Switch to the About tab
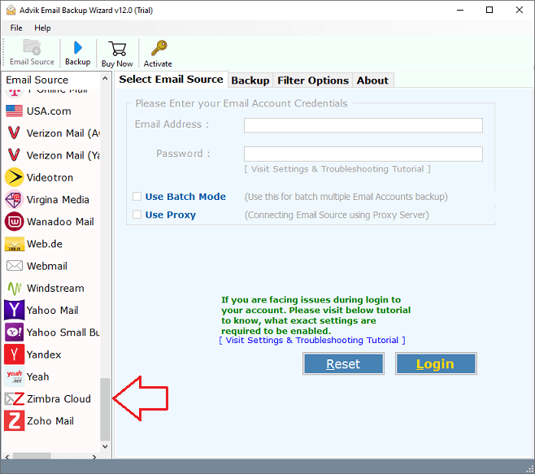The height and width of the screenshot is (474, 535). tap(372, 80)
